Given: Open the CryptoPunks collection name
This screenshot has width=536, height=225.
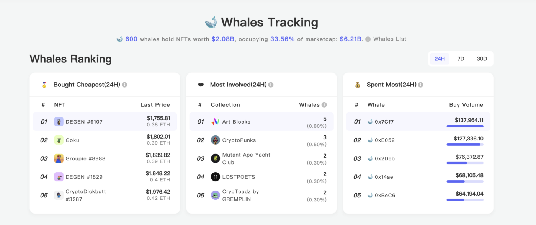Looking at the screenshot, I should point(239,140).
